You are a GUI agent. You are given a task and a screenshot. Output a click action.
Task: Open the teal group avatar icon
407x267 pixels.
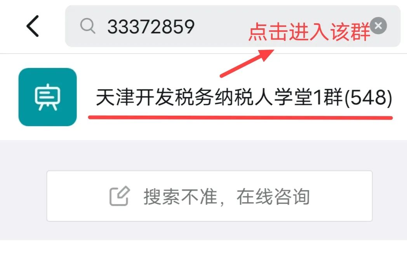pos(47,97)
